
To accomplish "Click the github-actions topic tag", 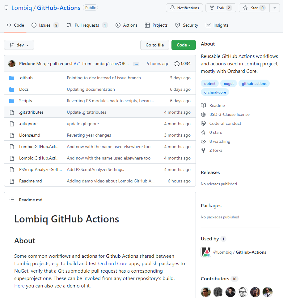I will (x=254, y=83).
